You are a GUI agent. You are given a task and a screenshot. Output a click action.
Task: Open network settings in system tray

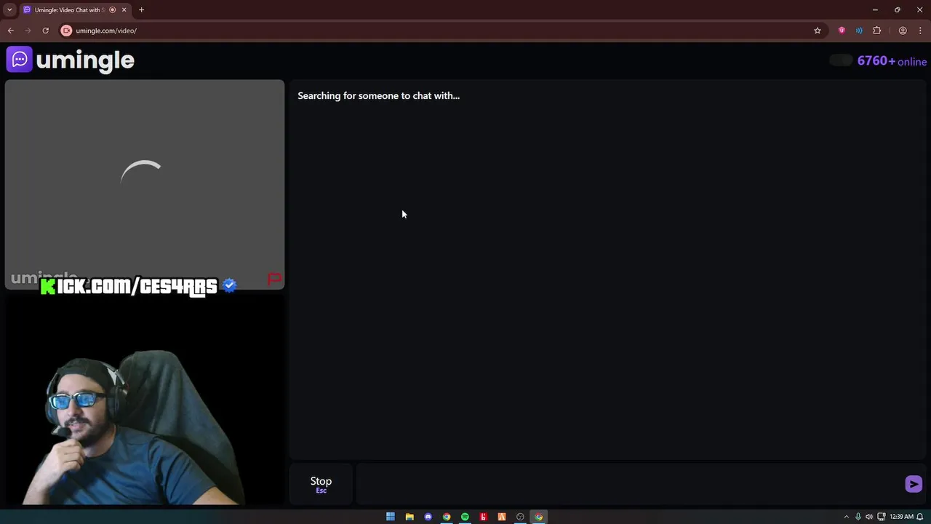882,517
